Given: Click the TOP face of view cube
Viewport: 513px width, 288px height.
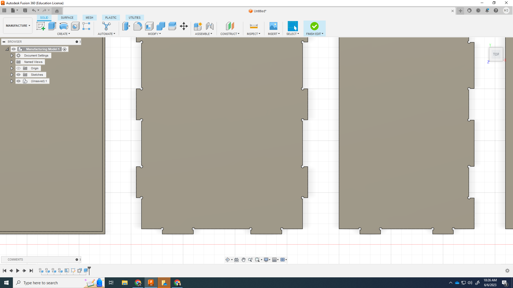Looking at the screenshot, I should pos(496,54).
